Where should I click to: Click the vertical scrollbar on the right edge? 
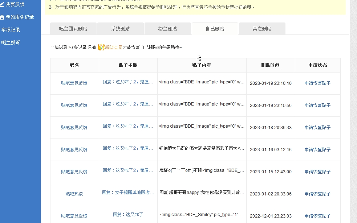click(353, 109)
